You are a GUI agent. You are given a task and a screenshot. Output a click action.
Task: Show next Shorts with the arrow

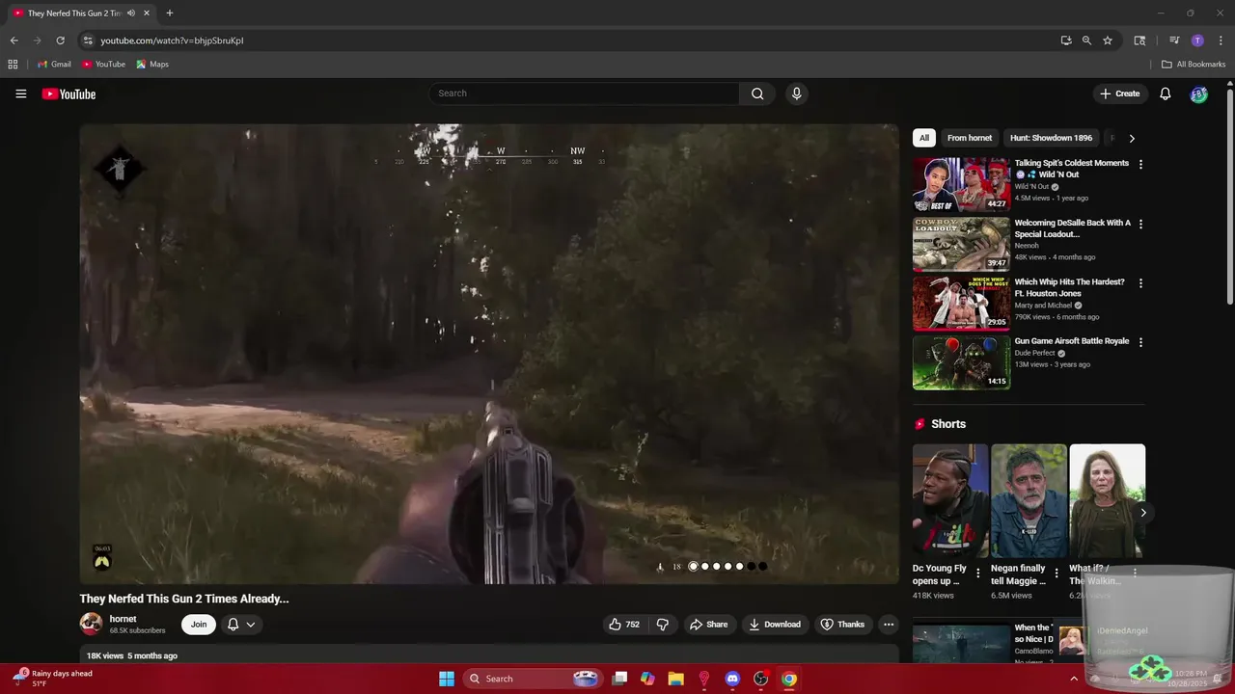(x=1142, y=513)
